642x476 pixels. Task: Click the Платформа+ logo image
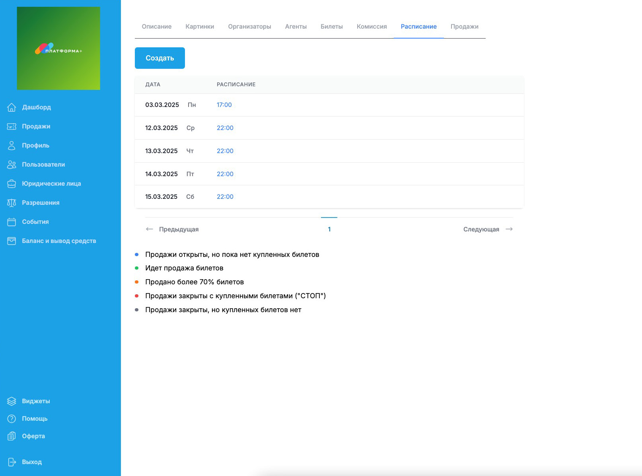[58, 49]
